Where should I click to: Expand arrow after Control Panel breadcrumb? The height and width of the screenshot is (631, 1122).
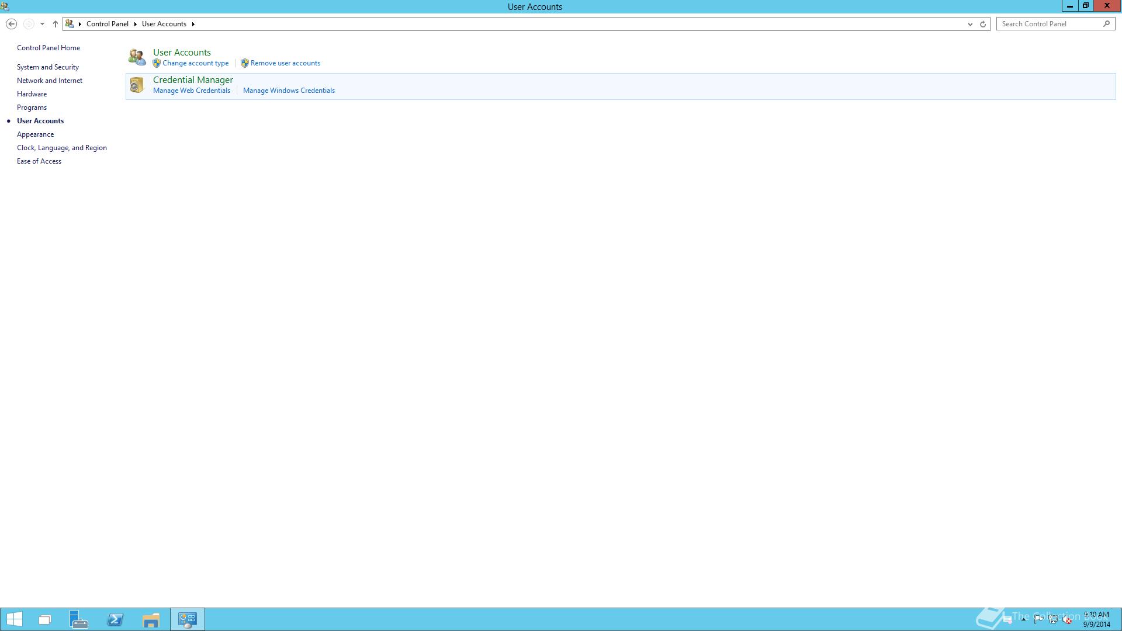tap(135, 24)
